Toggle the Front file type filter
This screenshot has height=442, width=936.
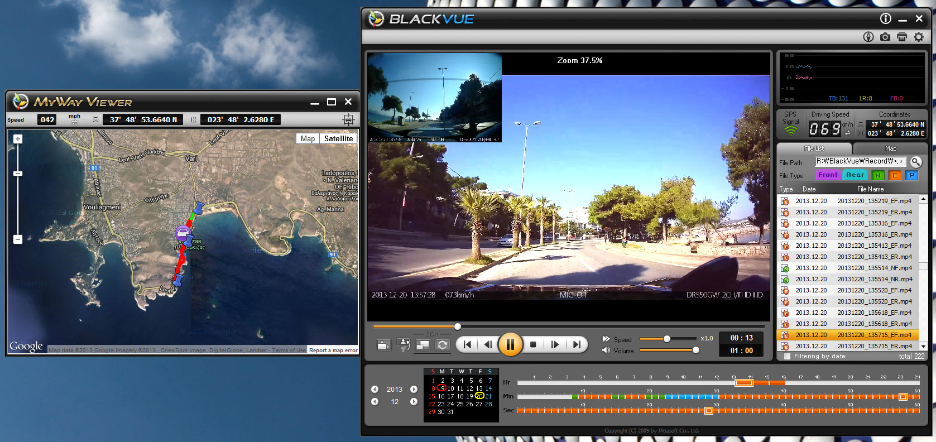coord(828,175)
